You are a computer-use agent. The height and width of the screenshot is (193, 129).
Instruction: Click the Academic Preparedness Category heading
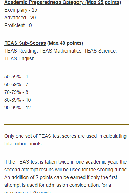63,2
